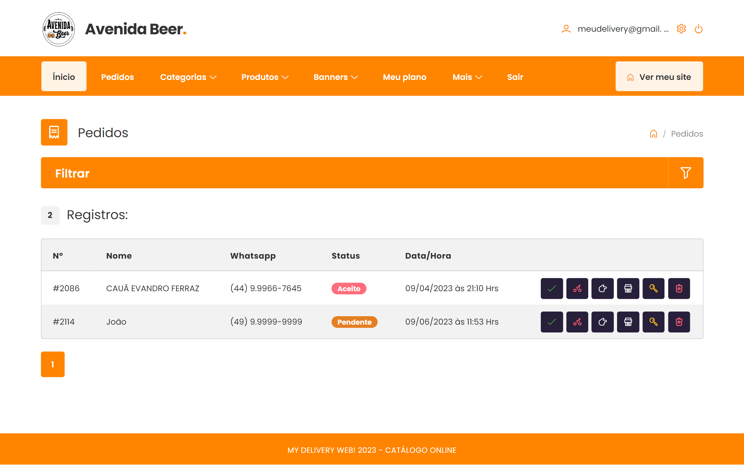Go to the Pedidos menu item
Image resolution: width=744 pixels, height=465 pixels.
click(x=117, y=77)
